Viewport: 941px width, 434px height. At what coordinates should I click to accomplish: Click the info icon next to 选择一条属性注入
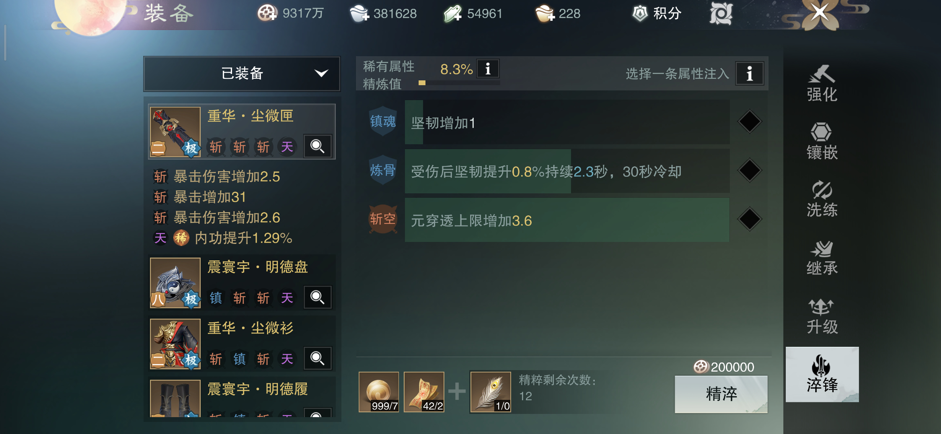[750, 74]
